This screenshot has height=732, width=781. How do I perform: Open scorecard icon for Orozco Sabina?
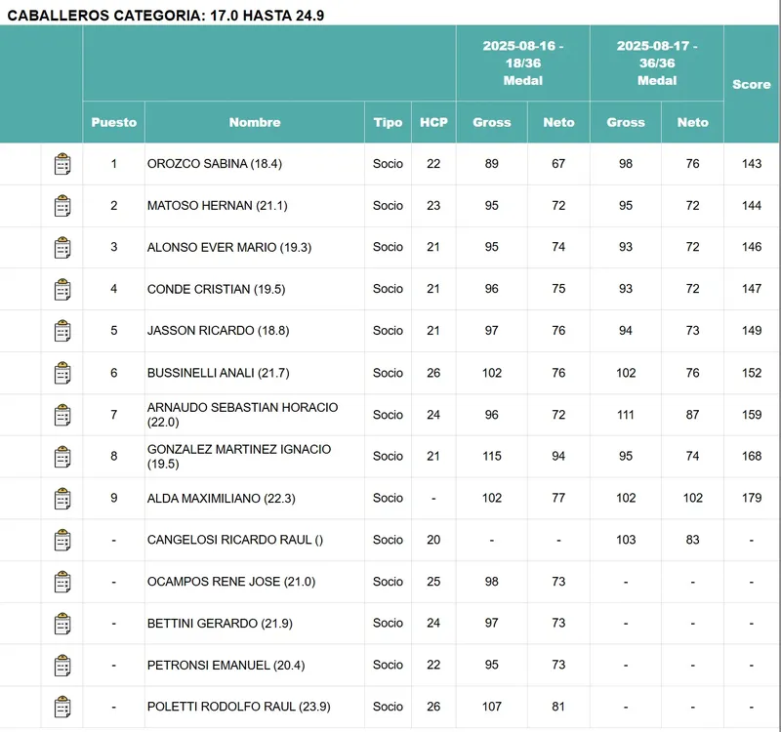[x=62, y=164]
